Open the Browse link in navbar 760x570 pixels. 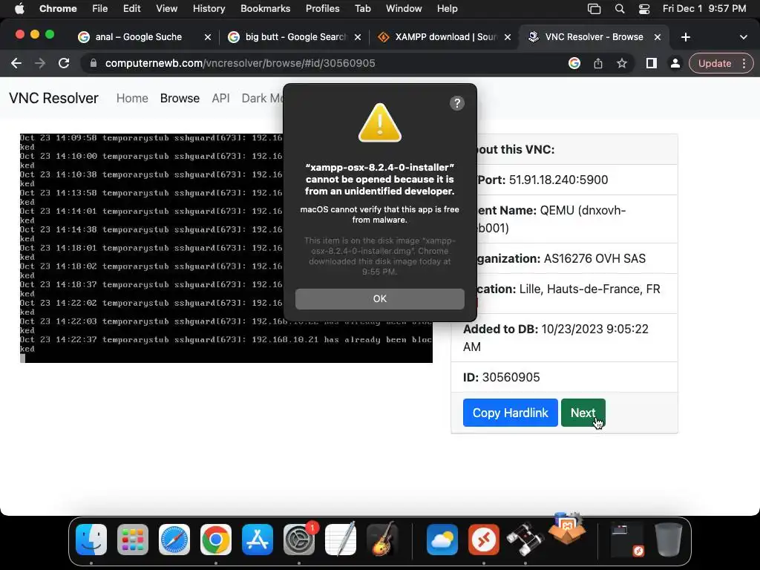(x=180, y=98)
